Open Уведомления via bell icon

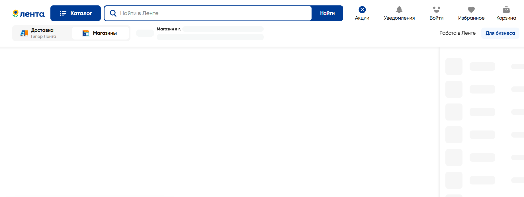coord(399,10)
